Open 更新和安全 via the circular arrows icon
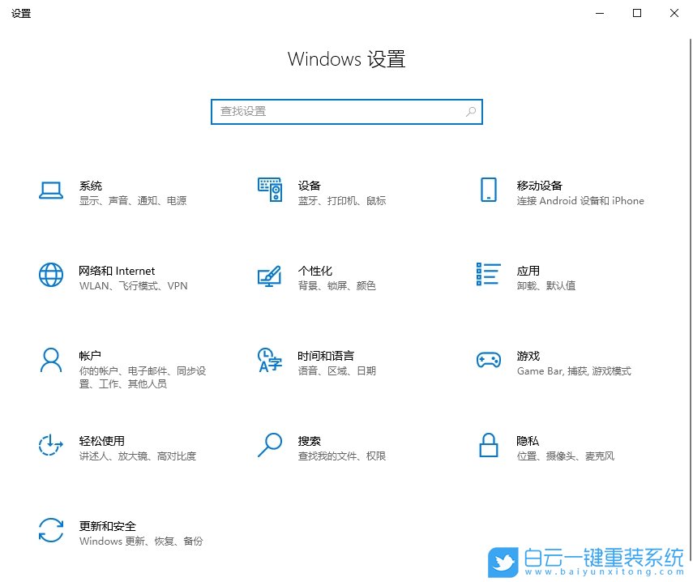This screenshot has height=582, width=693. point(51,532)
